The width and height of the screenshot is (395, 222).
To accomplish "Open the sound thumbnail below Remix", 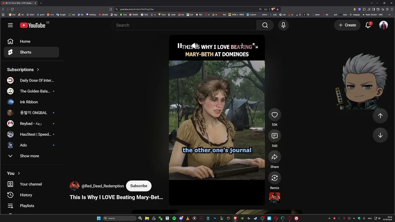I will (x=275, y=198).
